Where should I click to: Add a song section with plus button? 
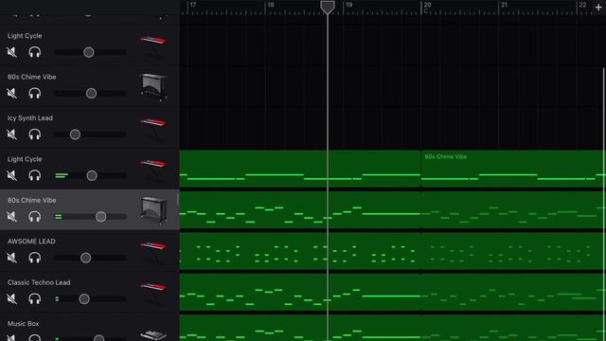[598, 7]
